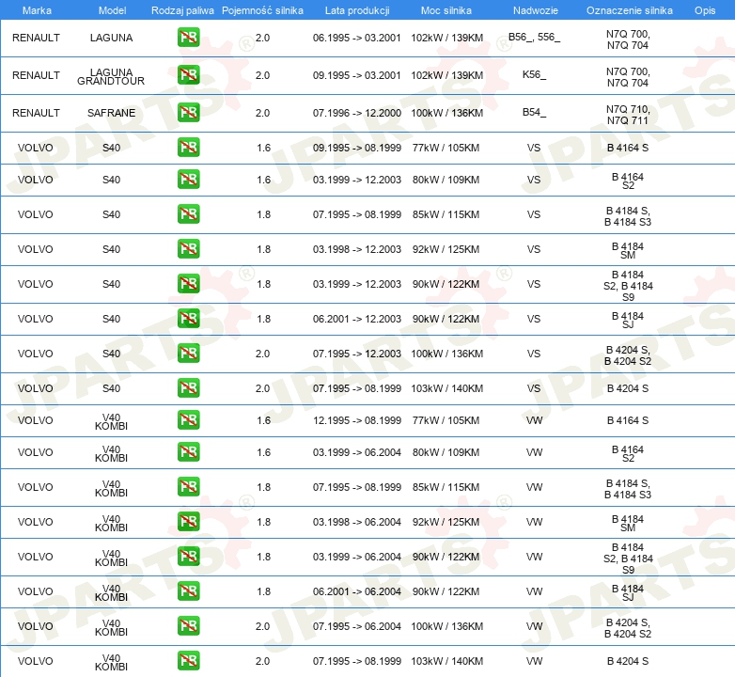Click fuel icon for V40 Kombi produced 06.2001 -> 06.2004
Image resolution: width=735 pixels, height=677 pixels.
188,591
